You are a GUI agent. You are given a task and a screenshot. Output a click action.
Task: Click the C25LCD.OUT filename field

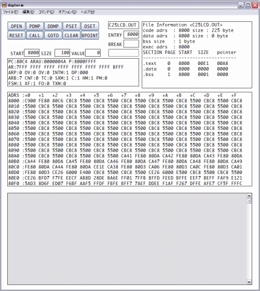[124, 25]
